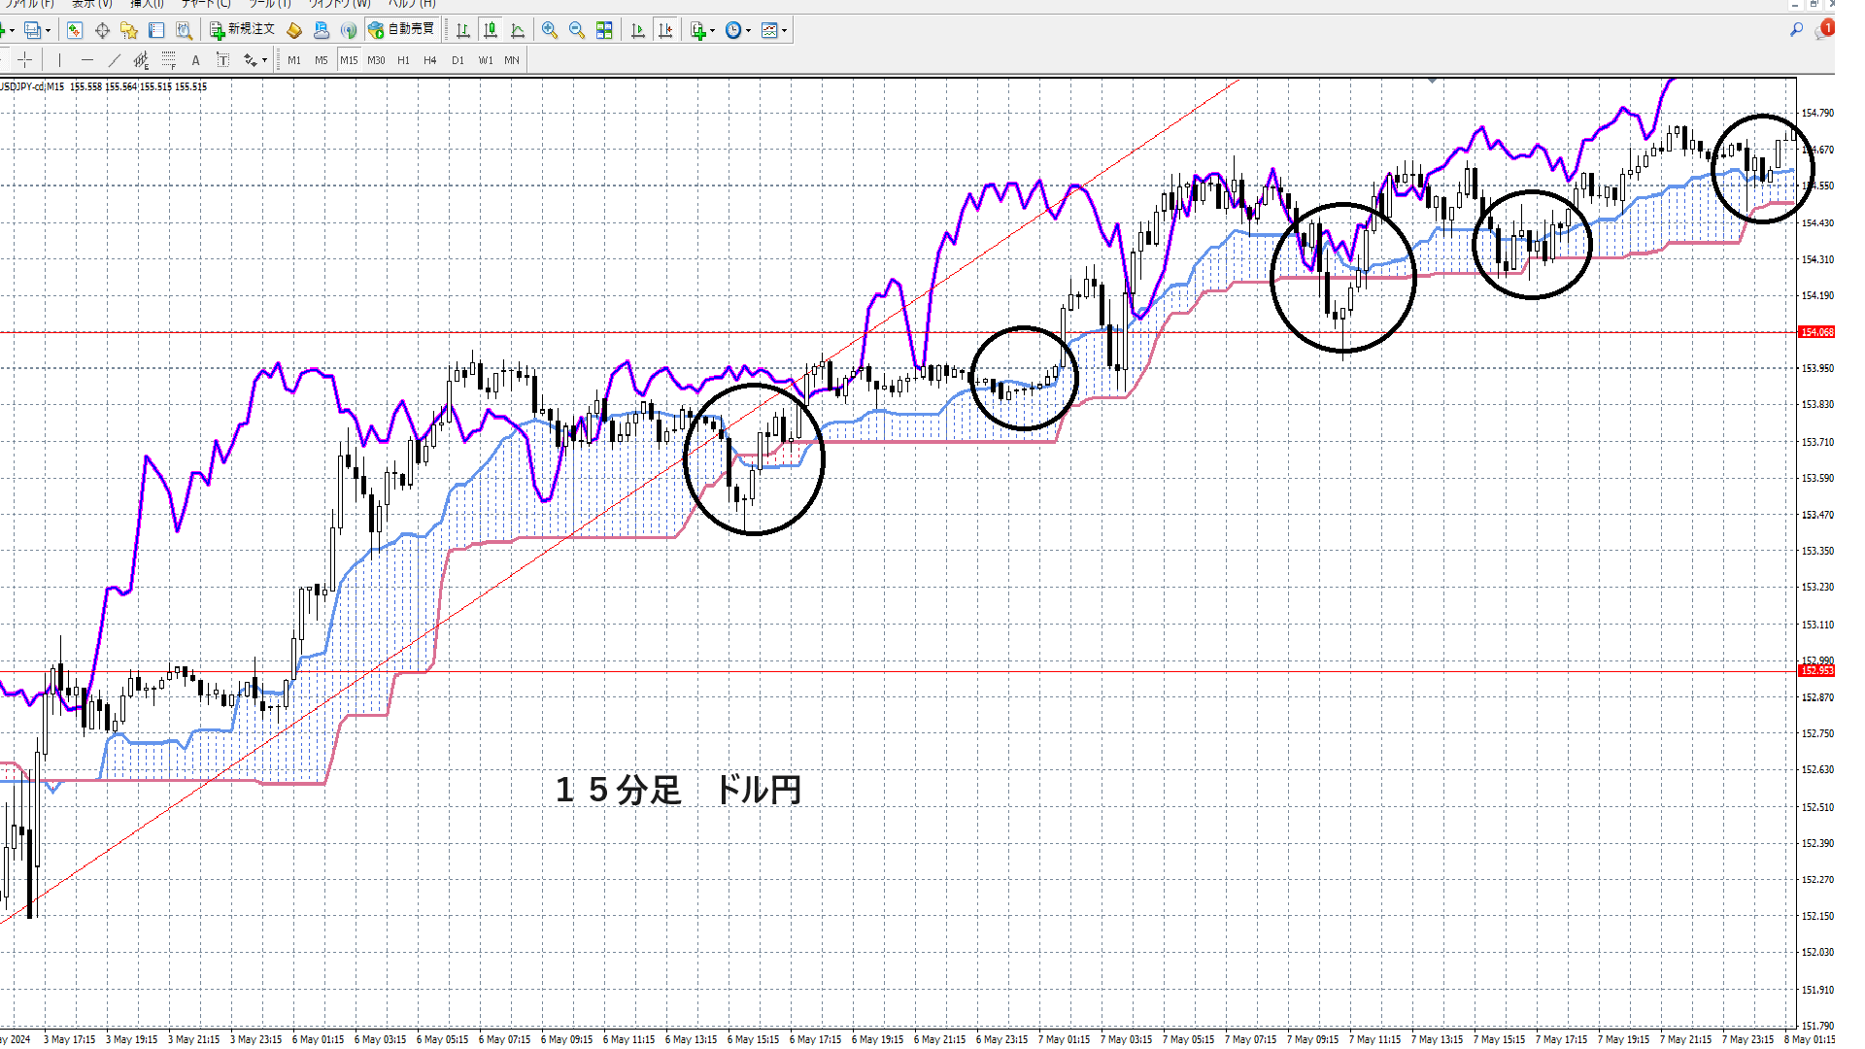1865x1049 pixels.
Task: Click the USDJPY-cd,M15 chart title
Action: tap(32, 86)
